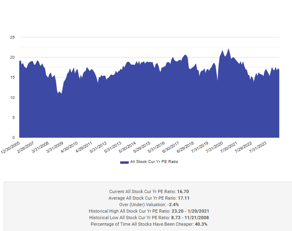Click the Over (Under) Valuation -2.4% line
This screenshot has width=292, height=231.
149,205
